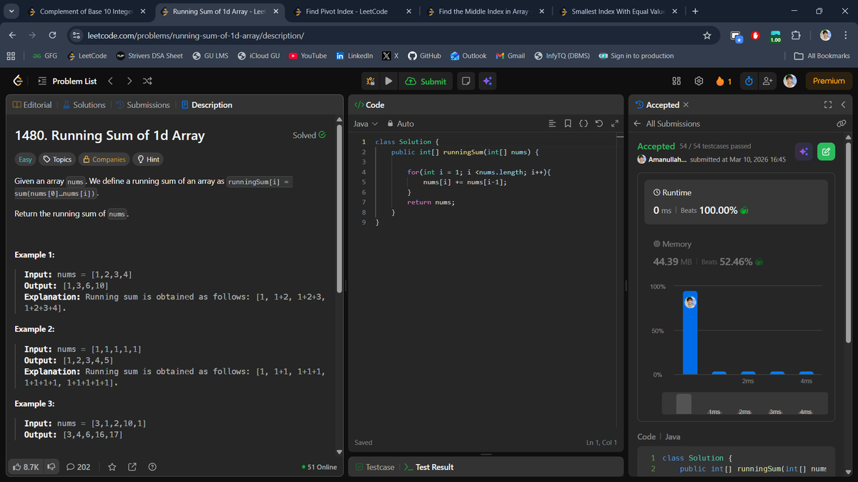Open the Test Result tab
The height and width of the screenshot is (482, 858).
point(429,467)
